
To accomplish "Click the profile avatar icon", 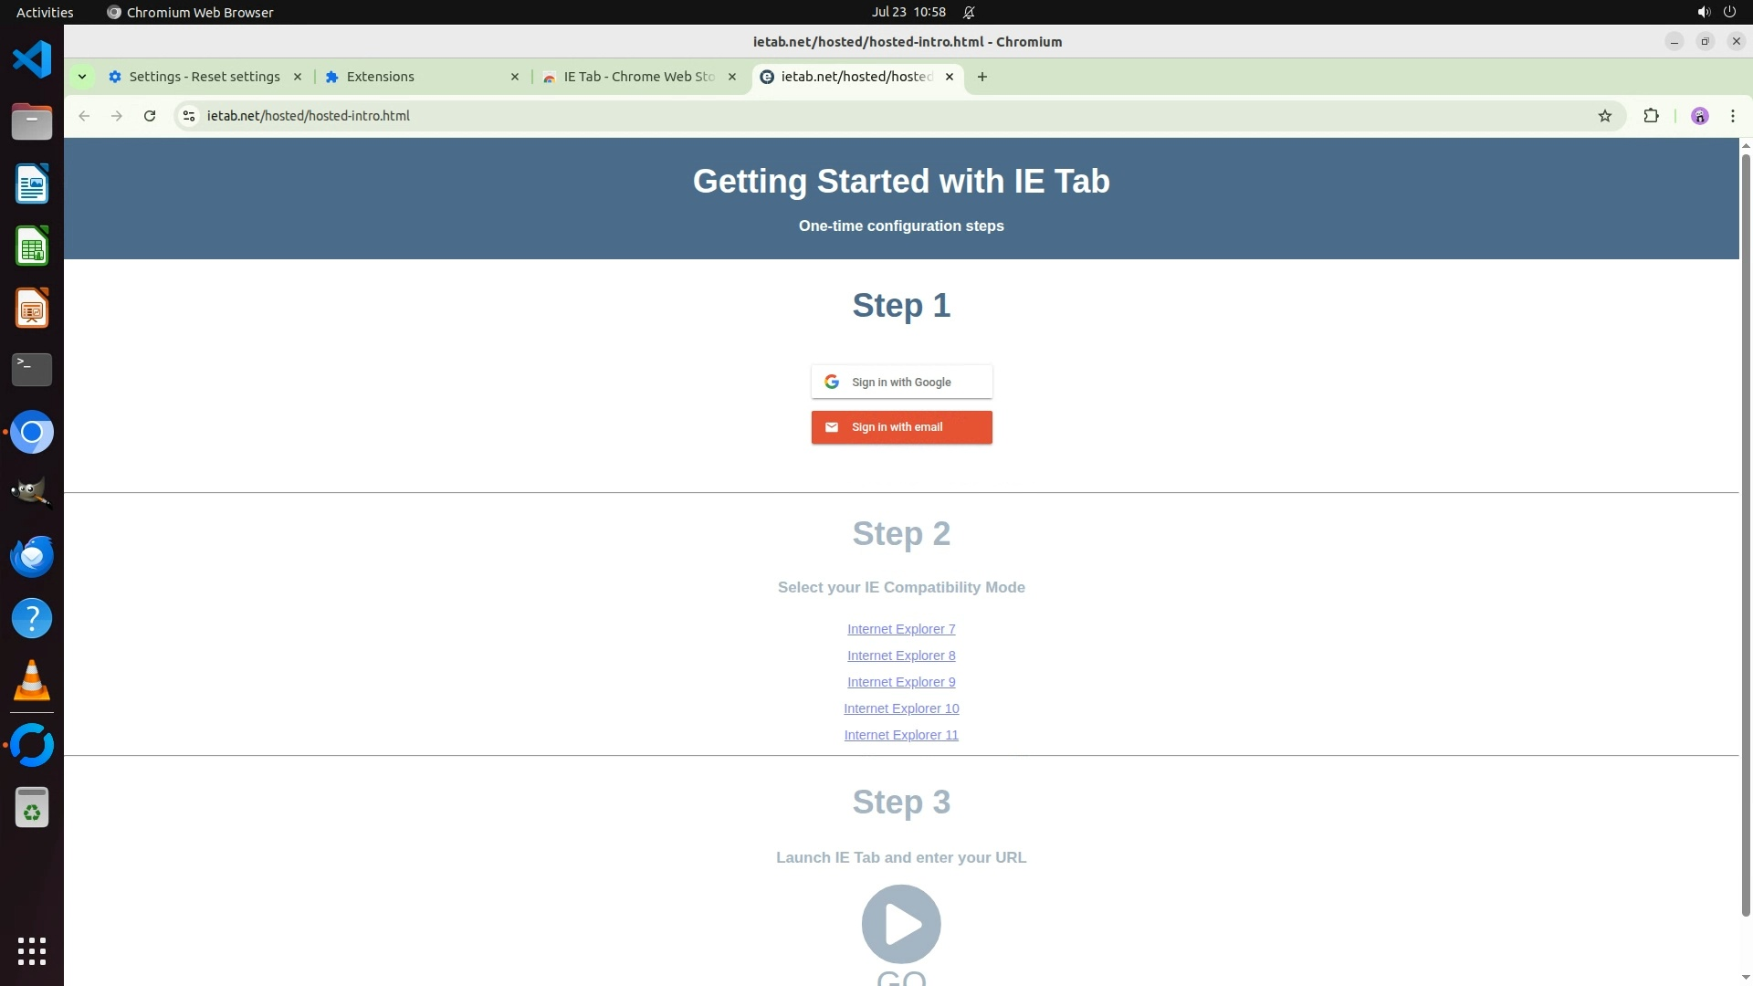I will [x=1699, y=116].
